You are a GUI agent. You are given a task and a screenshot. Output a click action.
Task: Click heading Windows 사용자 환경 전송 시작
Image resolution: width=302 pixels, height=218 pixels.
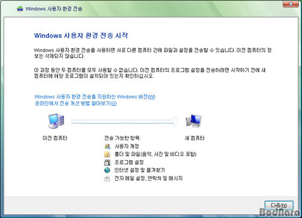coord(81,36)
